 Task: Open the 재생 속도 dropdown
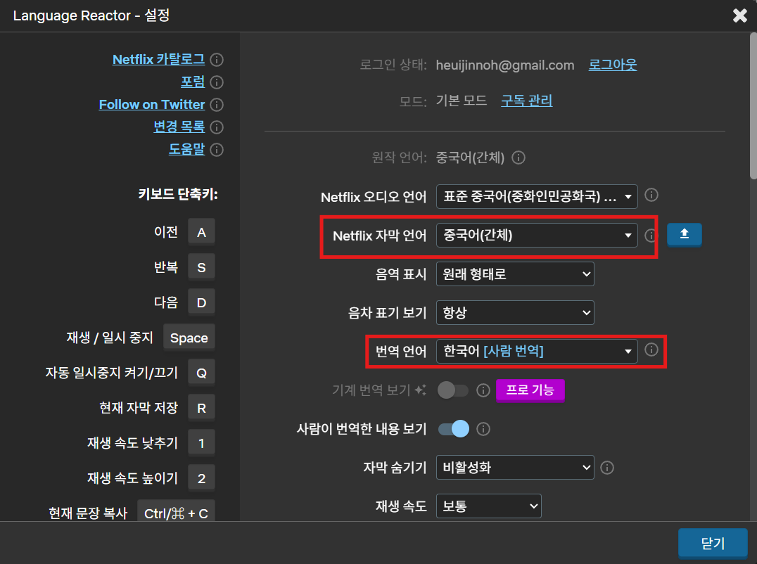pyautogui.click(x=488, y=506)
